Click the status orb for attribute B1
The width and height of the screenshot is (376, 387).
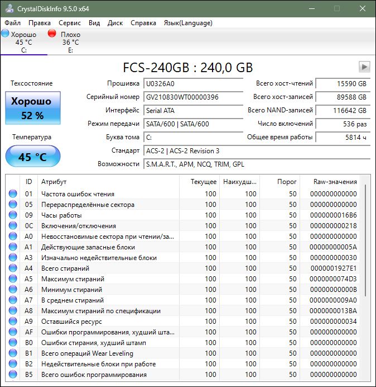[x=13, y=353]
